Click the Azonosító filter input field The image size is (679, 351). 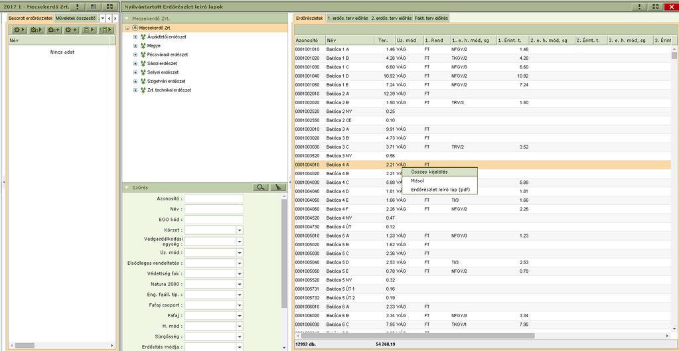pyautogui.click(x=214, y=198)
